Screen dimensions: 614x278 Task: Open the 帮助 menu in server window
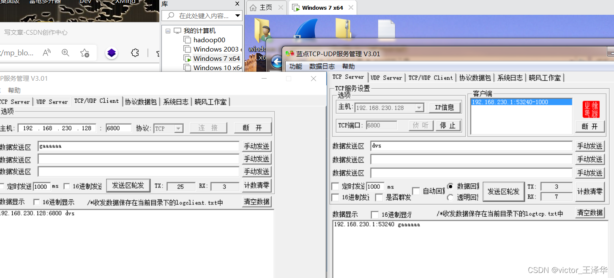tap(349, 66)
